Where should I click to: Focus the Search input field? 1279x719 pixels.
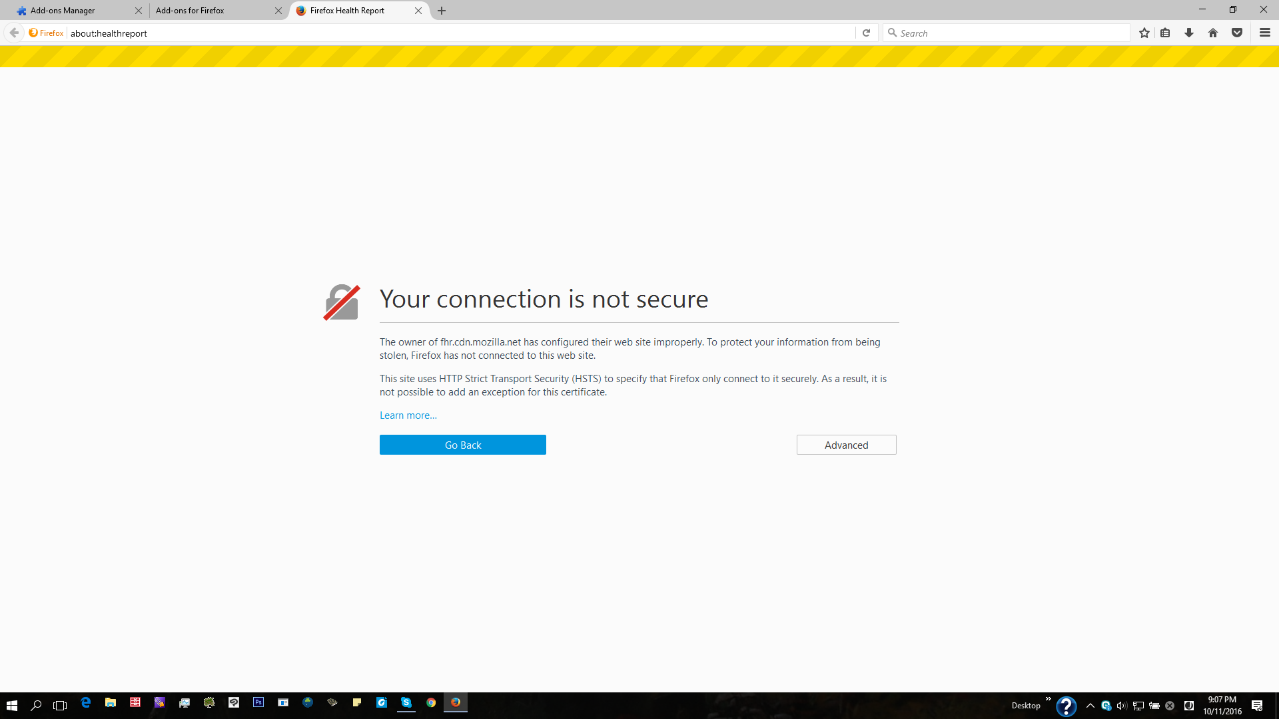tap(1009, 33)
